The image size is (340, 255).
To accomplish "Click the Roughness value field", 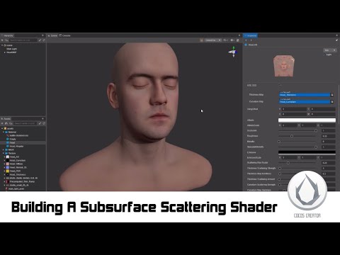I will click(x=328, y=136).
